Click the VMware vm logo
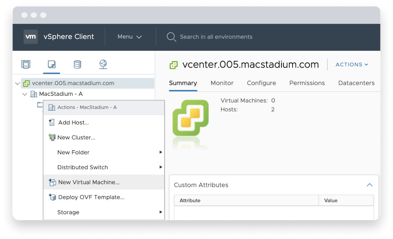Screen dimensions: 393x239 31,37
